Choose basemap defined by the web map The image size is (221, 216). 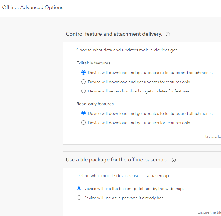click(79, 189)
